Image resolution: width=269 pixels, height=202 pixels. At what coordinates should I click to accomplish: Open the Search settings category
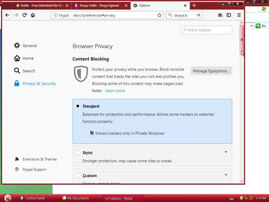(x=24, y=71)
